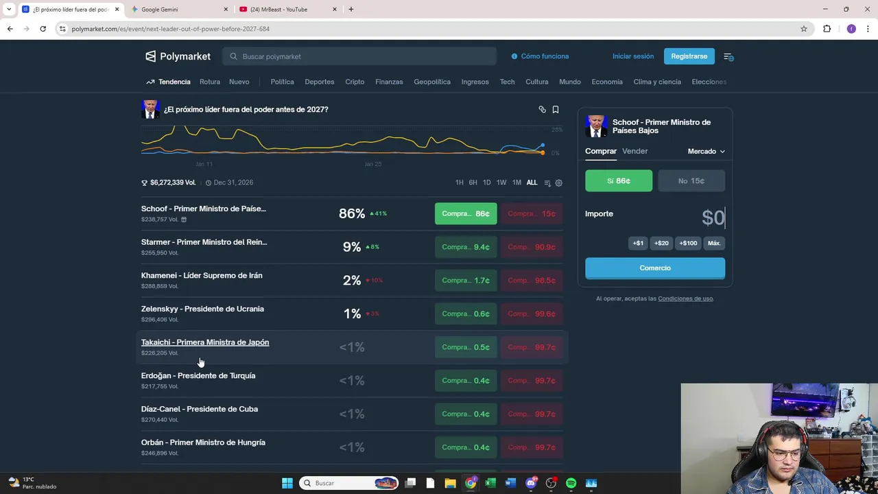Select No 15¢ outcome

691,180
